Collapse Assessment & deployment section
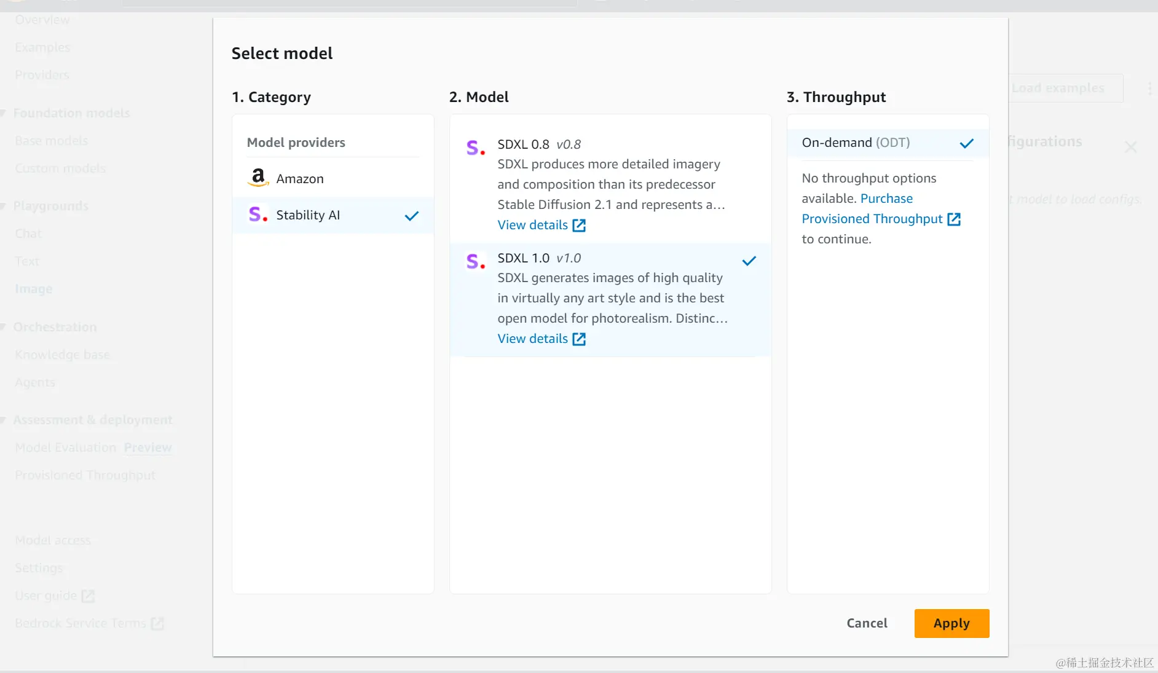Screen dimensions: 1158x673 (x=4, y=420)
